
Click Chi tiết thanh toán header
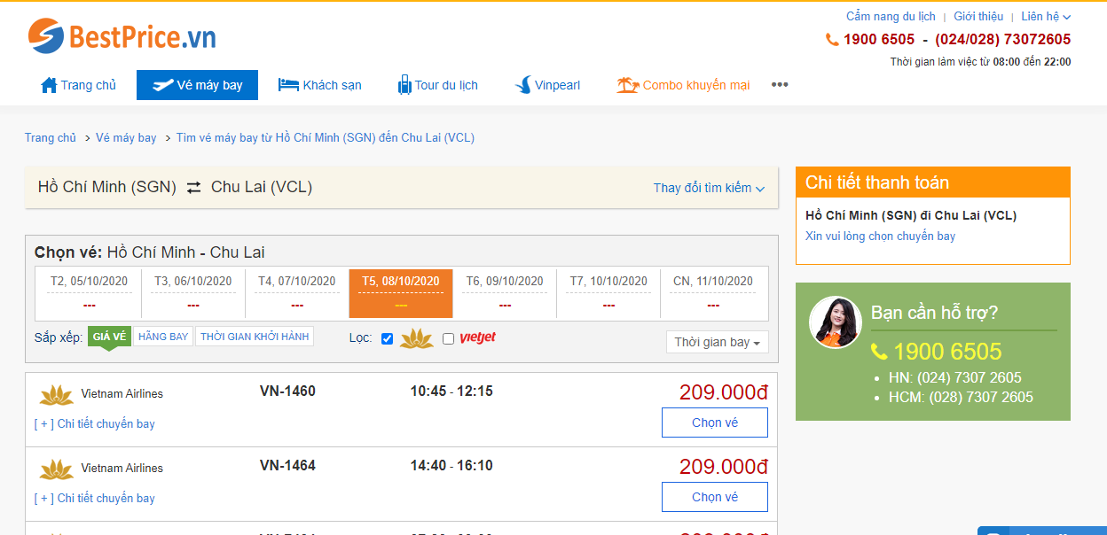pos(933,182)
